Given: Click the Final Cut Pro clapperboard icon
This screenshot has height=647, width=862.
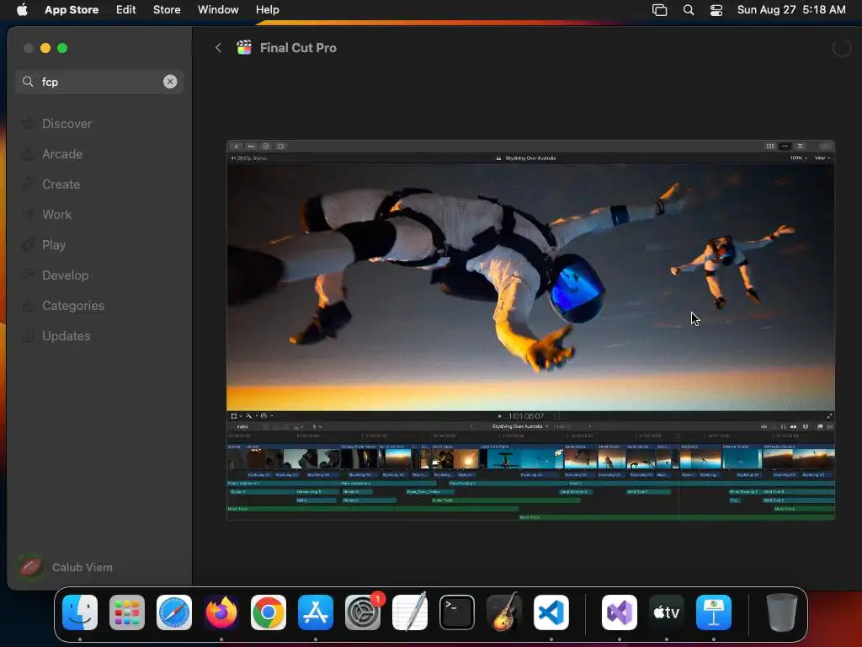Looking at the screenshot, I should [244, 47].
